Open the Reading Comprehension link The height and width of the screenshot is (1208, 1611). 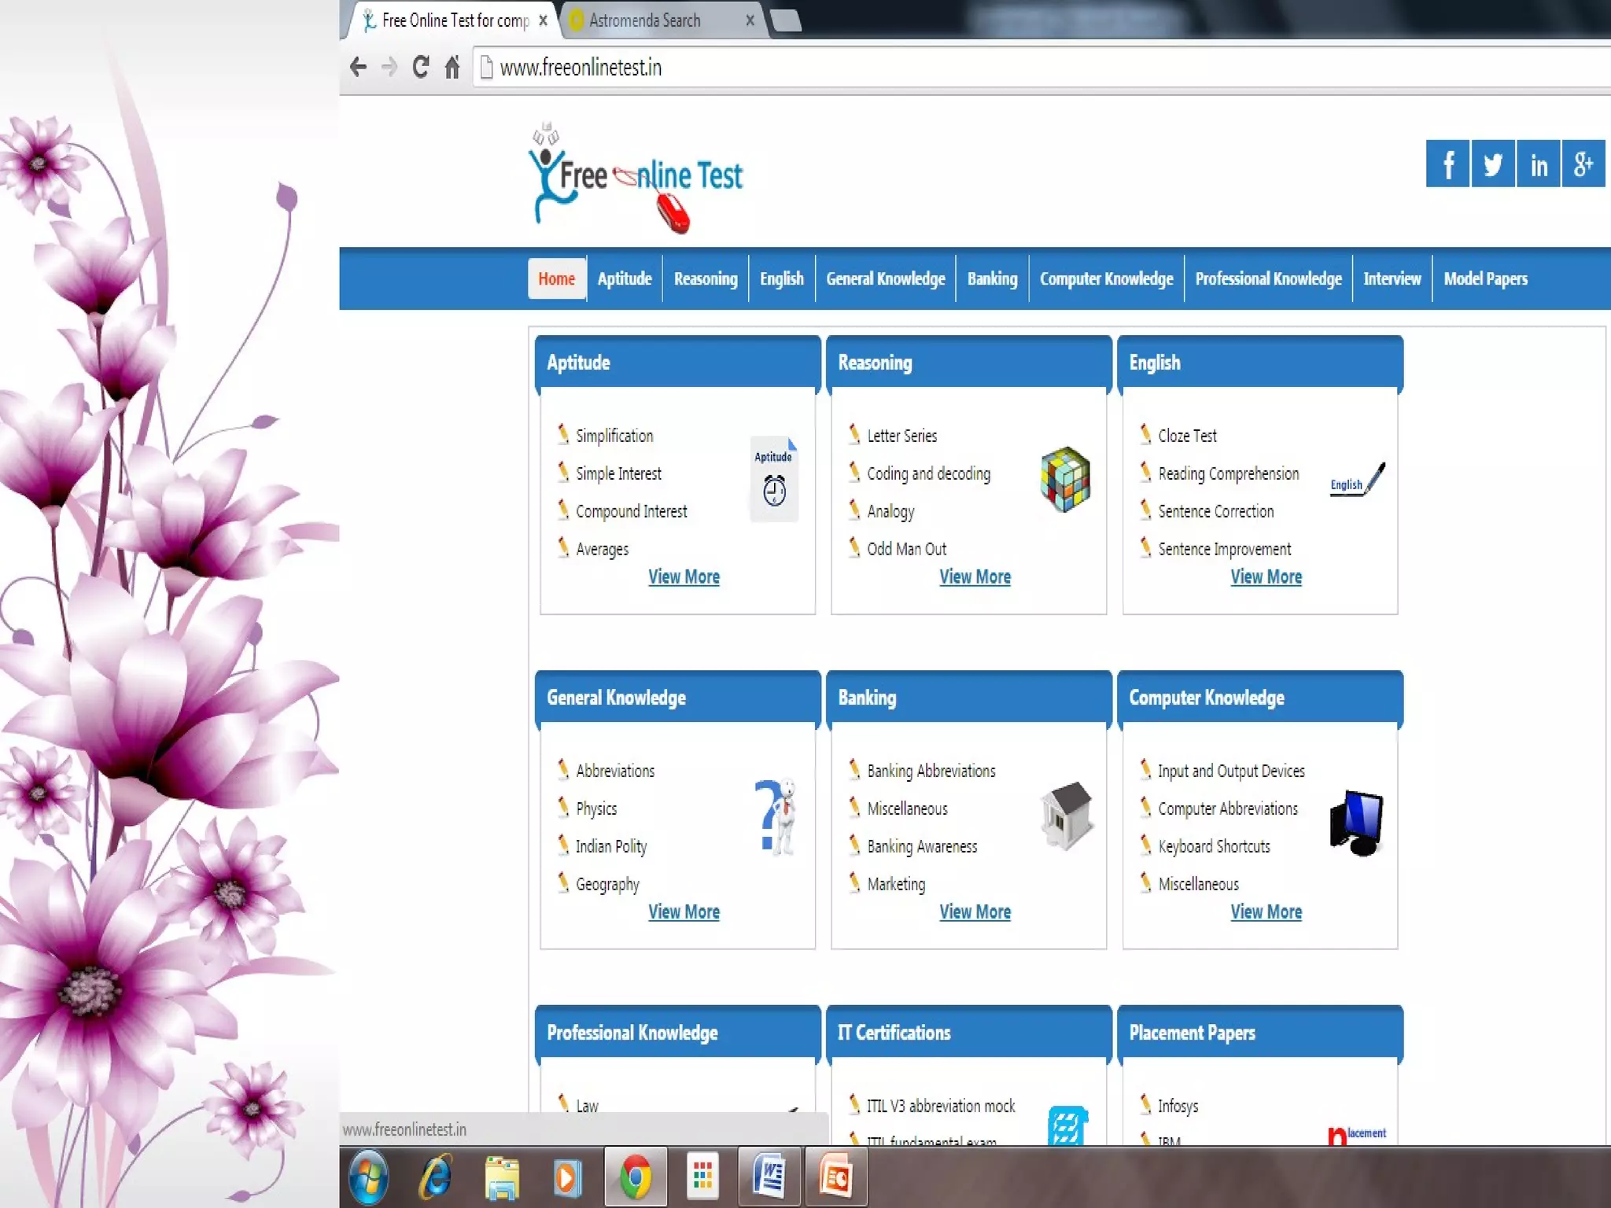point(1228,473)
